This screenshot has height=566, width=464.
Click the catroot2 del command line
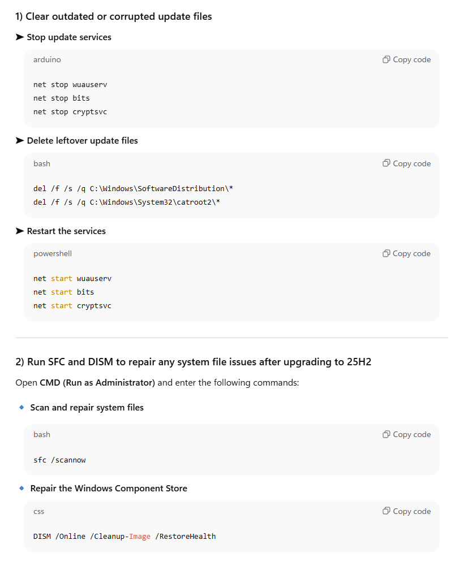click(127, 202)
